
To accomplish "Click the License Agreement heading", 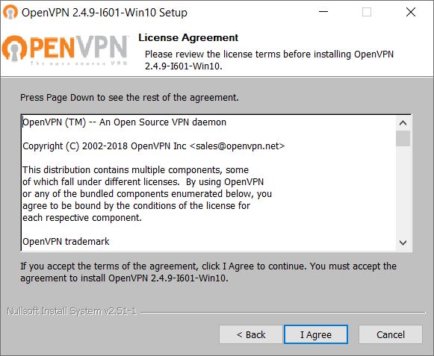I will 188,37.
